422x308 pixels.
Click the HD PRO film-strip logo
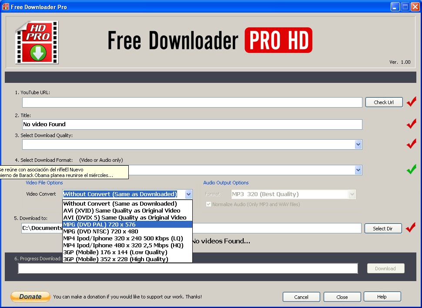pyautogui.click(x=37, y=43)
